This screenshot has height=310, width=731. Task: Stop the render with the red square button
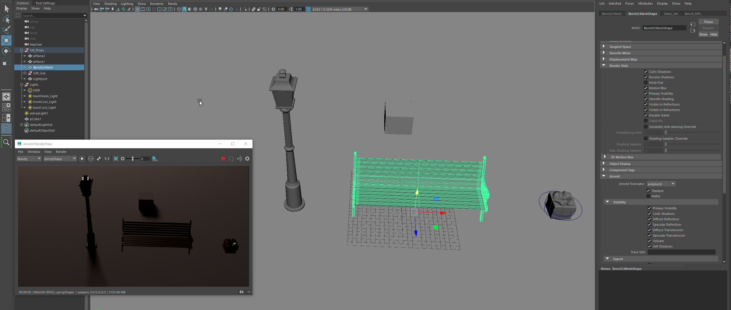click(x=223, y=159)
